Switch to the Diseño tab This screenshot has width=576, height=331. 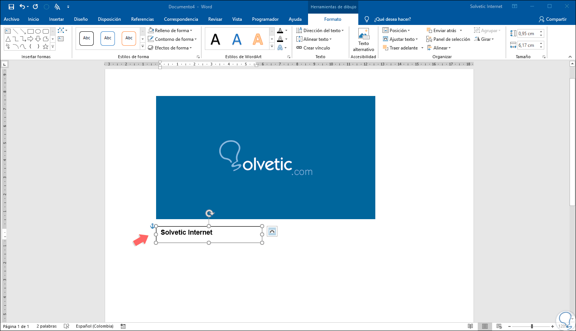[x=81, y=19]
